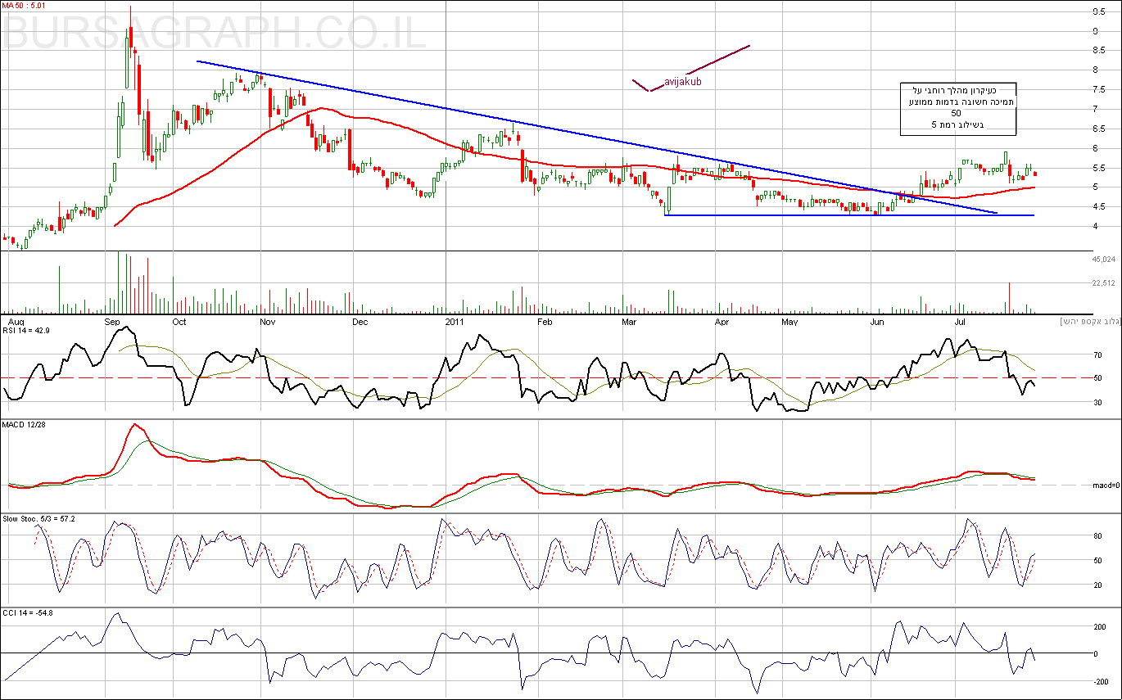The image size is (1122, 700).
Task: Click the 'Dec' month label on time axis
Action: tap(359, 323)
